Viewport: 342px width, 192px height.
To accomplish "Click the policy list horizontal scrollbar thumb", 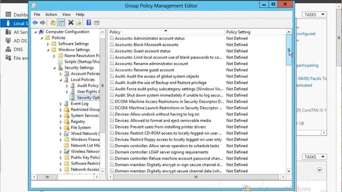I will (x=196, y=177).
